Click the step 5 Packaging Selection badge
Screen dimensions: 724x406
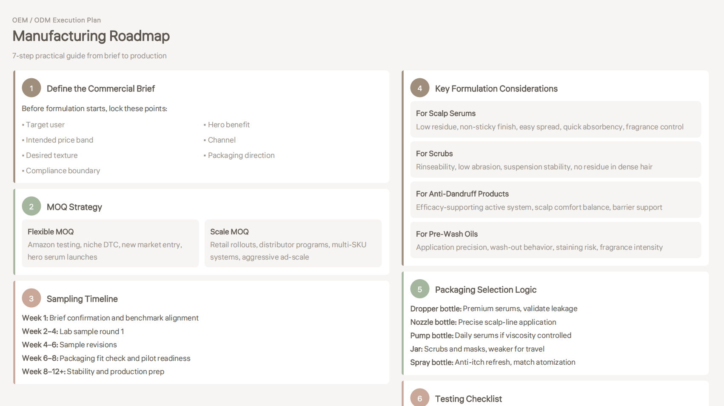tap(419, 289)
